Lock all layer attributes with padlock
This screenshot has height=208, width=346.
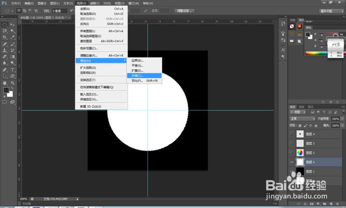[x=316, y=126]
